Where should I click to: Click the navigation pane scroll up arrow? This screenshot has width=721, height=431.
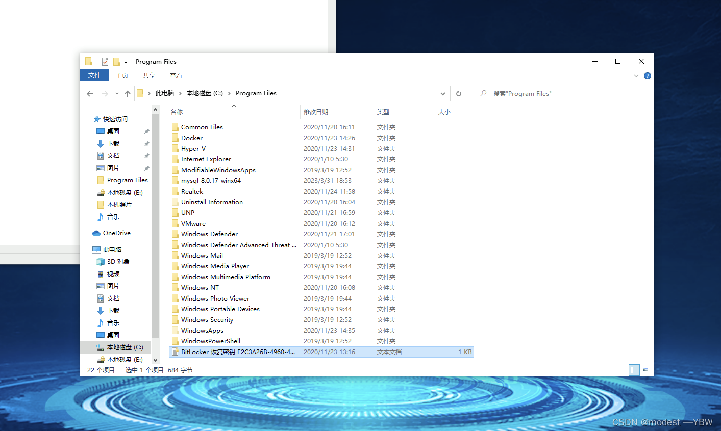(x=156, y=110)
